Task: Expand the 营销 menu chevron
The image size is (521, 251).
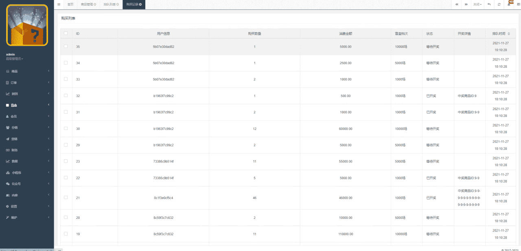Action: click(x=48, y=139)
